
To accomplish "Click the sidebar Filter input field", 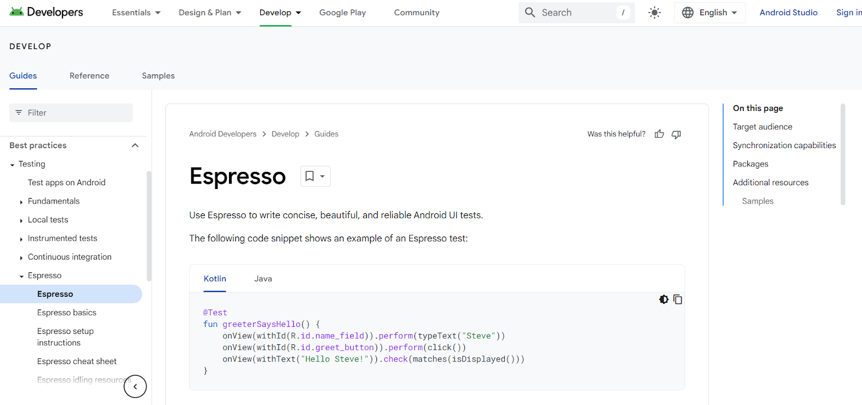I will (x=71, y=113).
